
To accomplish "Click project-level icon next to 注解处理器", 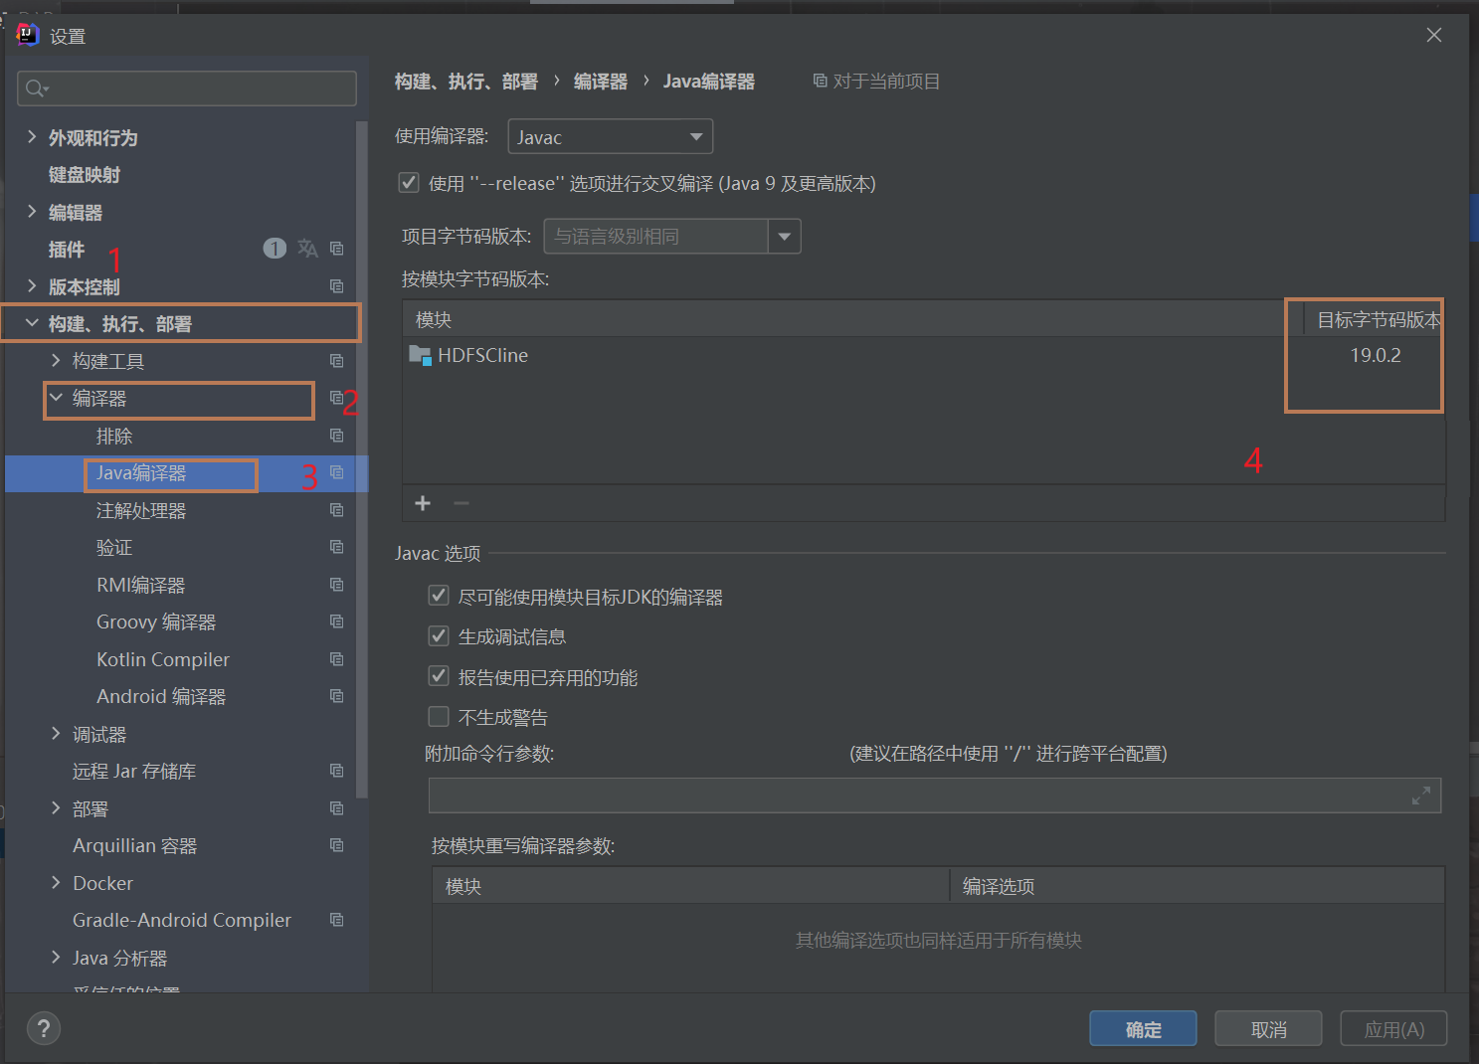I will tap(336, 510).
